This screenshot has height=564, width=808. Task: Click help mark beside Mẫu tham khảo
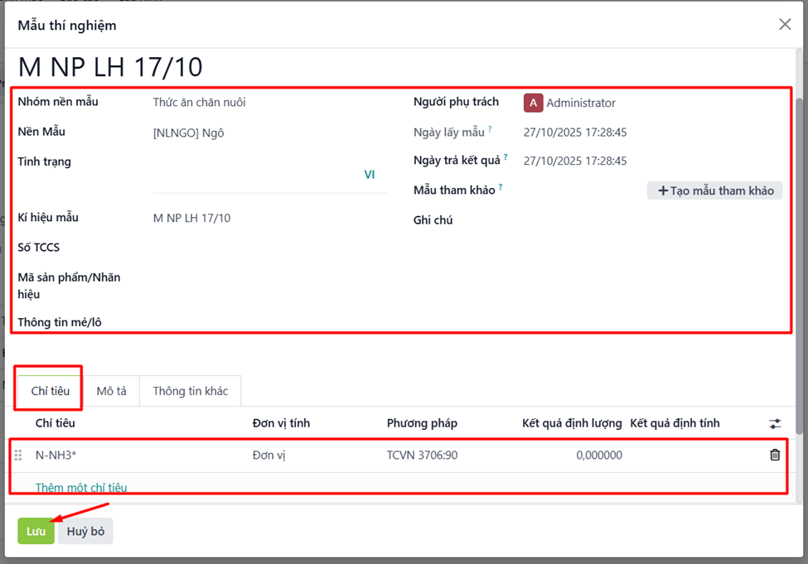coord(501,188)
